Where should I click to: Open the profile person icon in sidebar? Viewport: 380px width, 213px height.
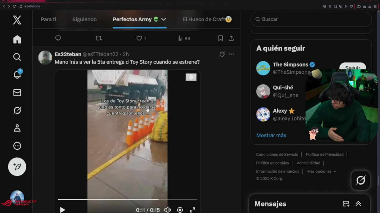tap(17, 128)
